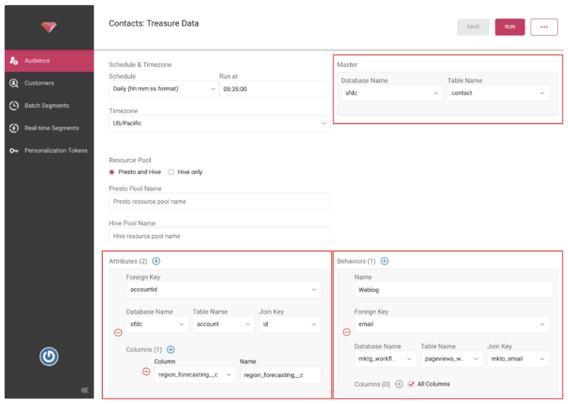The width and height of the screenshot is (568, 404).
Task: Remove the Weblog behavior with minus icon
Action: tap(346, 332)
